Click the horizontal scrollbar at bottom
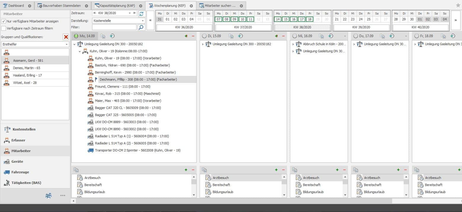This screenshot has width=462, height=212. pos(231,201)
